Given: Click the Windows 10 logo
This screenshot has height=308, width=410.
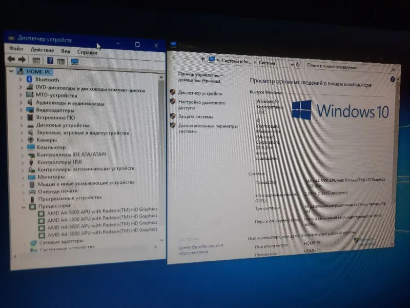Looking at the screenshot, I should pos(340,110).
